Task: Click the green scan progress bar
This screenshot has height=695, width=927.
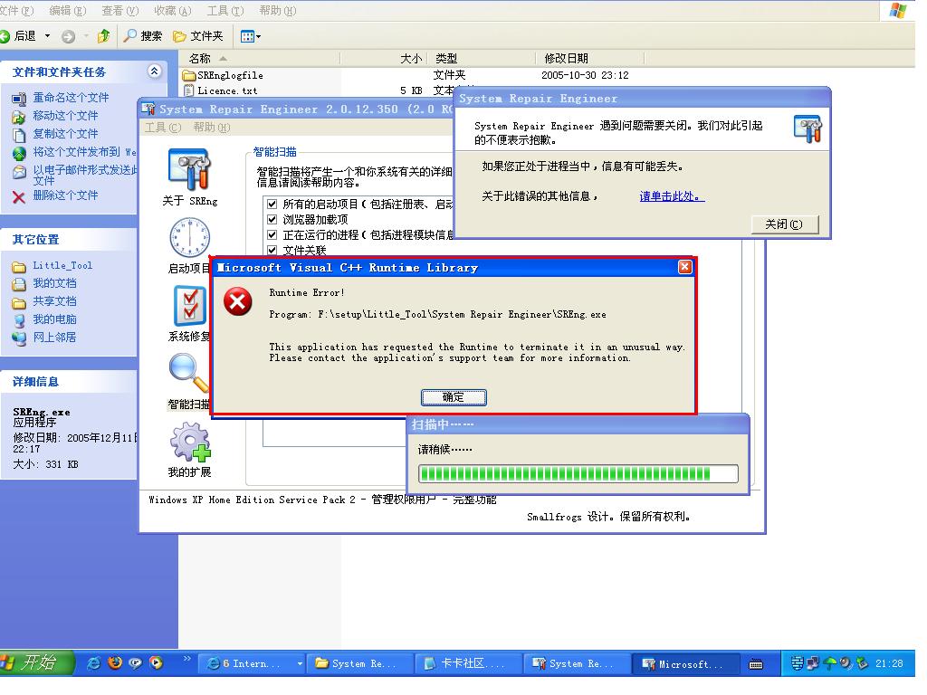Action: (x=578, y=473)
